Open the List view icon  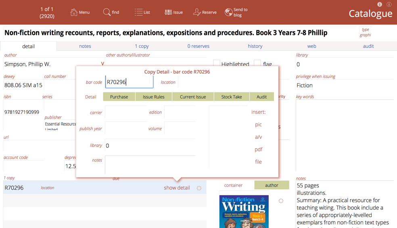[x=138, y=12]
